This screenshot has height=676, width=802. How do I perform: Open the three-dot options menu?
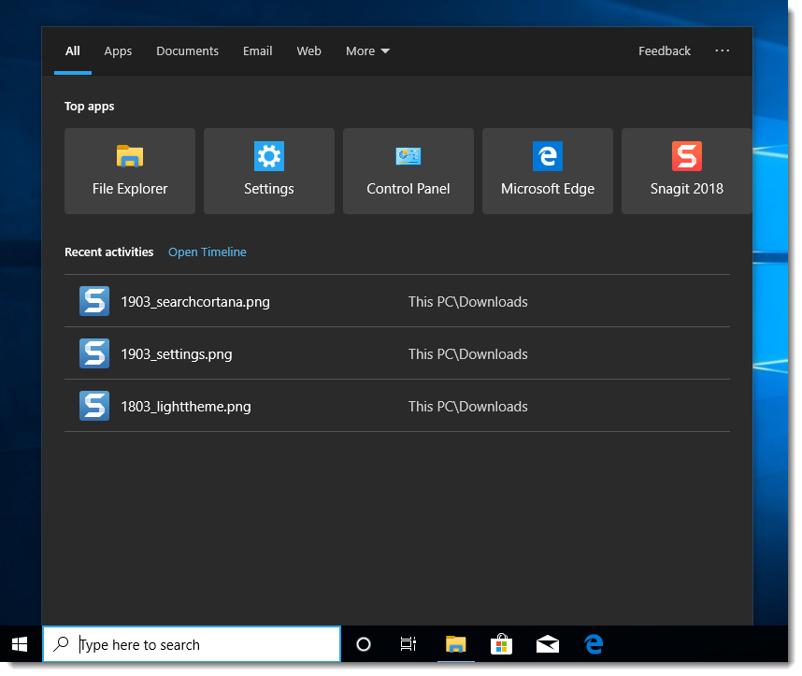click(x=722, y=51)
